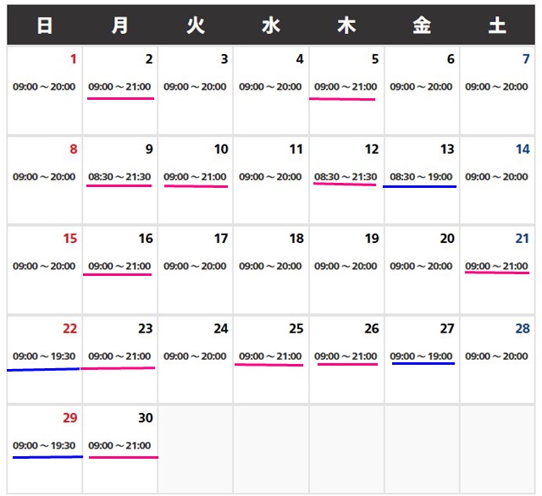Click day 22 hours 09:00～19:30
Screen dimensions: 542x496
44,356
